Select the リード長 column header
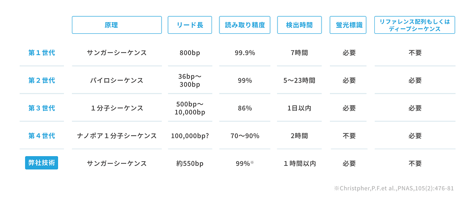The height and width of the screenshot is (208, 475). 190,25
